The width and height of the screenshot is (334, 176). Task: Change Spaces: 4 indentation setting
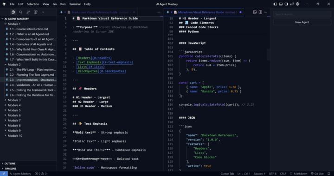click(260, 174)
